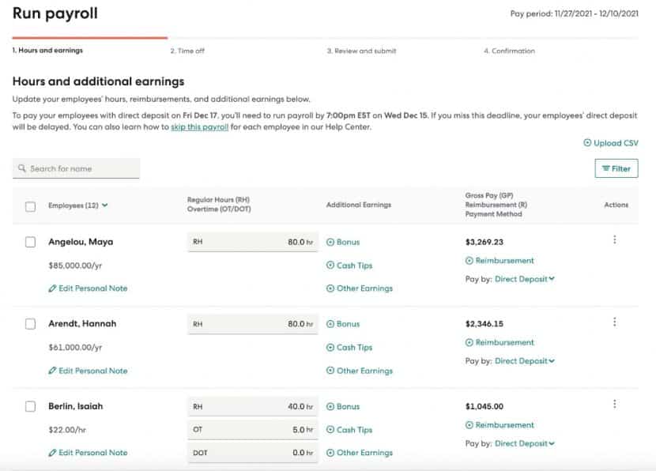Viewport: 656px width, 471px height.
Task: Click Isaiah Berlin's overtime hours field
Action: tap(253, 429)
